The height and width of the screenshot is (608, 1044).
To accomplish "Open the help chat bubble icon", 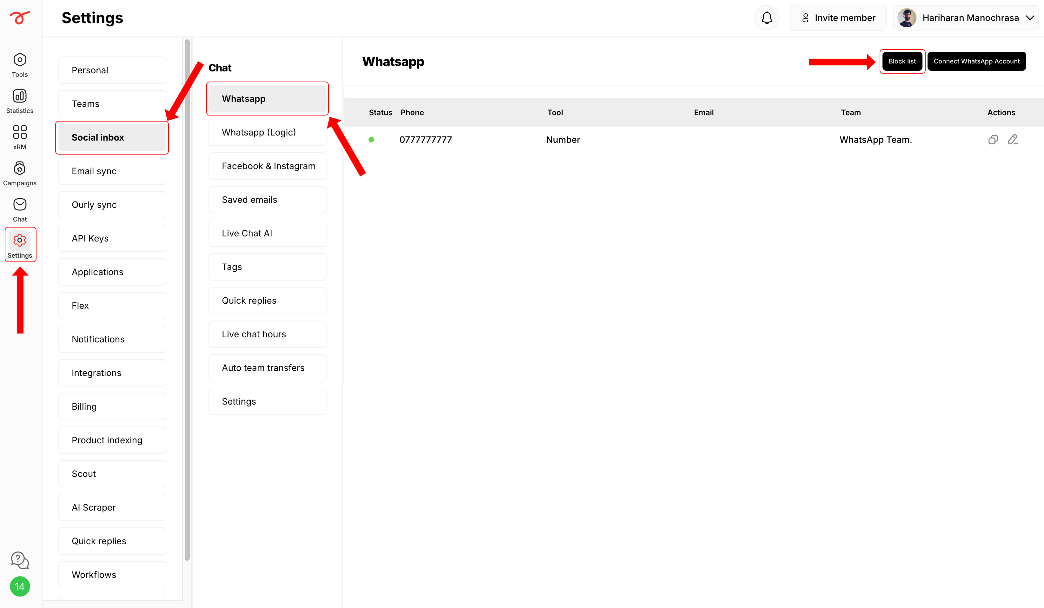I will click(x=19, y=560).
